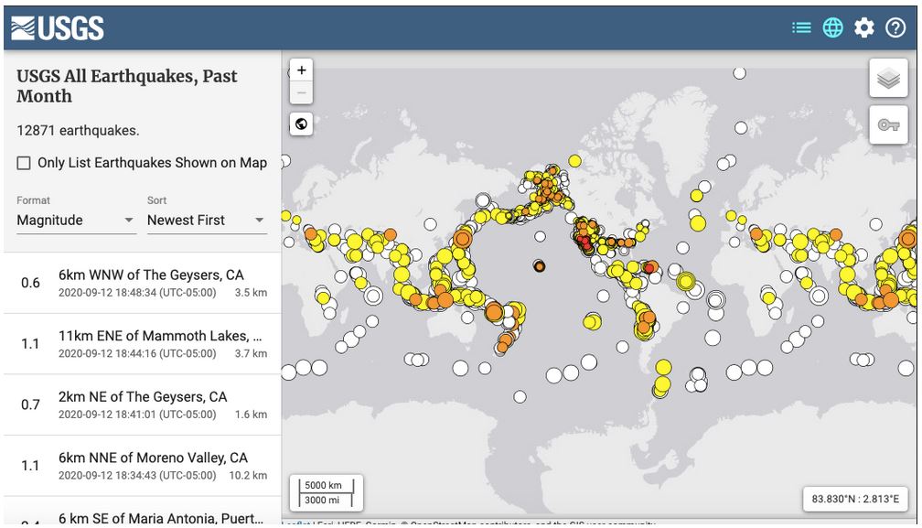Click the 0.6 magnitude value
This screenshot has width=922, height=528.
30,283
